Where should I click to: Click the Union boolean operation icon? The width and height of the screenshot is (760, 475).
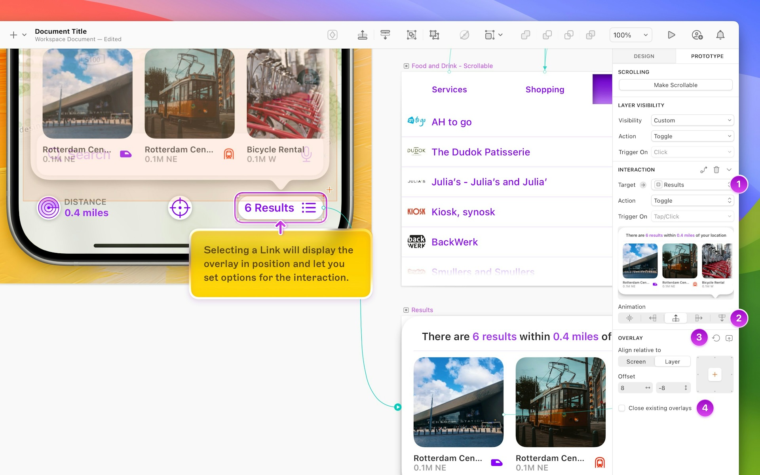(526, 35)
